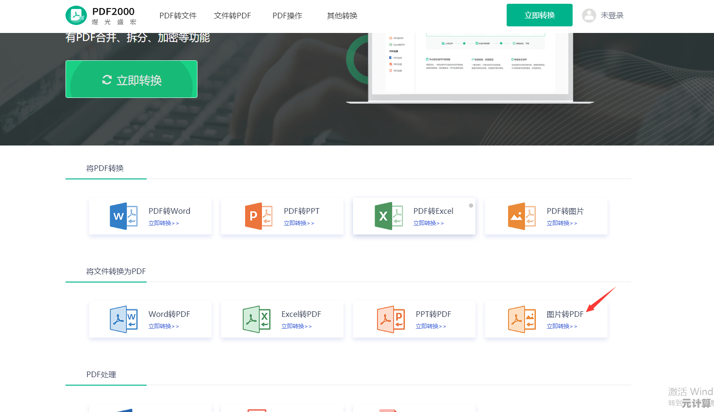Open the PDF转文件 menu
This screenshot has width=714, height=412.
point(178,16)
